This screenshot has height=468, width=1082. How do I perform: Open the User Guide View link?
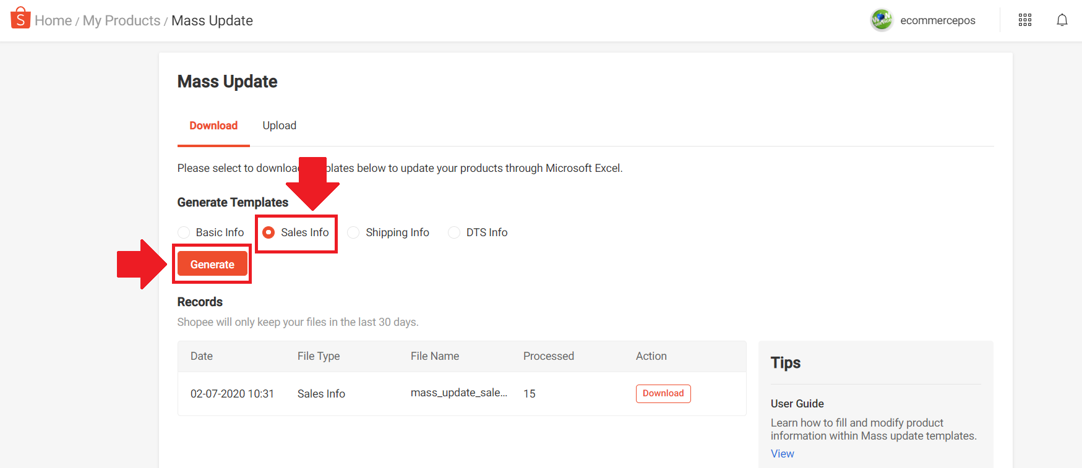pos(782,454)
